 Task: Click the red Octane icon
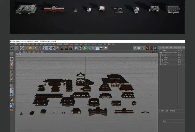152,48
